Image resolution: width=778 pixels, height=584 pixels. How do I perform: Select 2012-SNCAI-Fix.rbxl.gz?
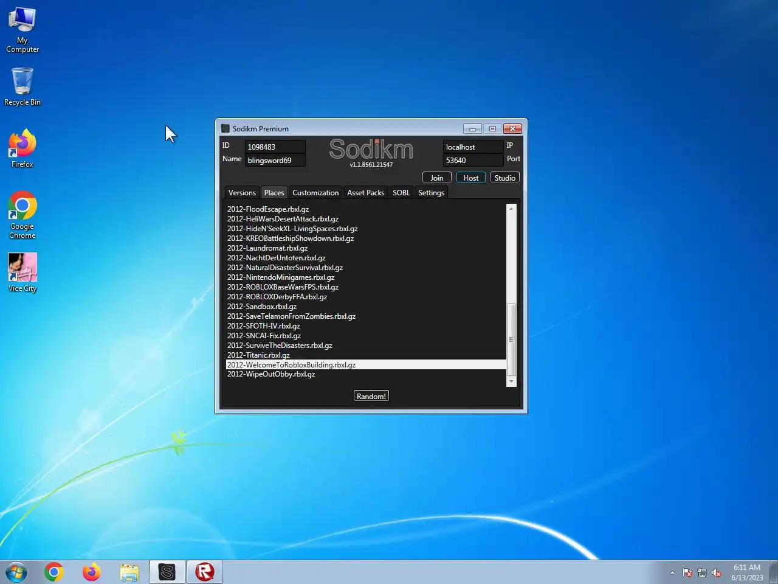[x=366, y=336]
